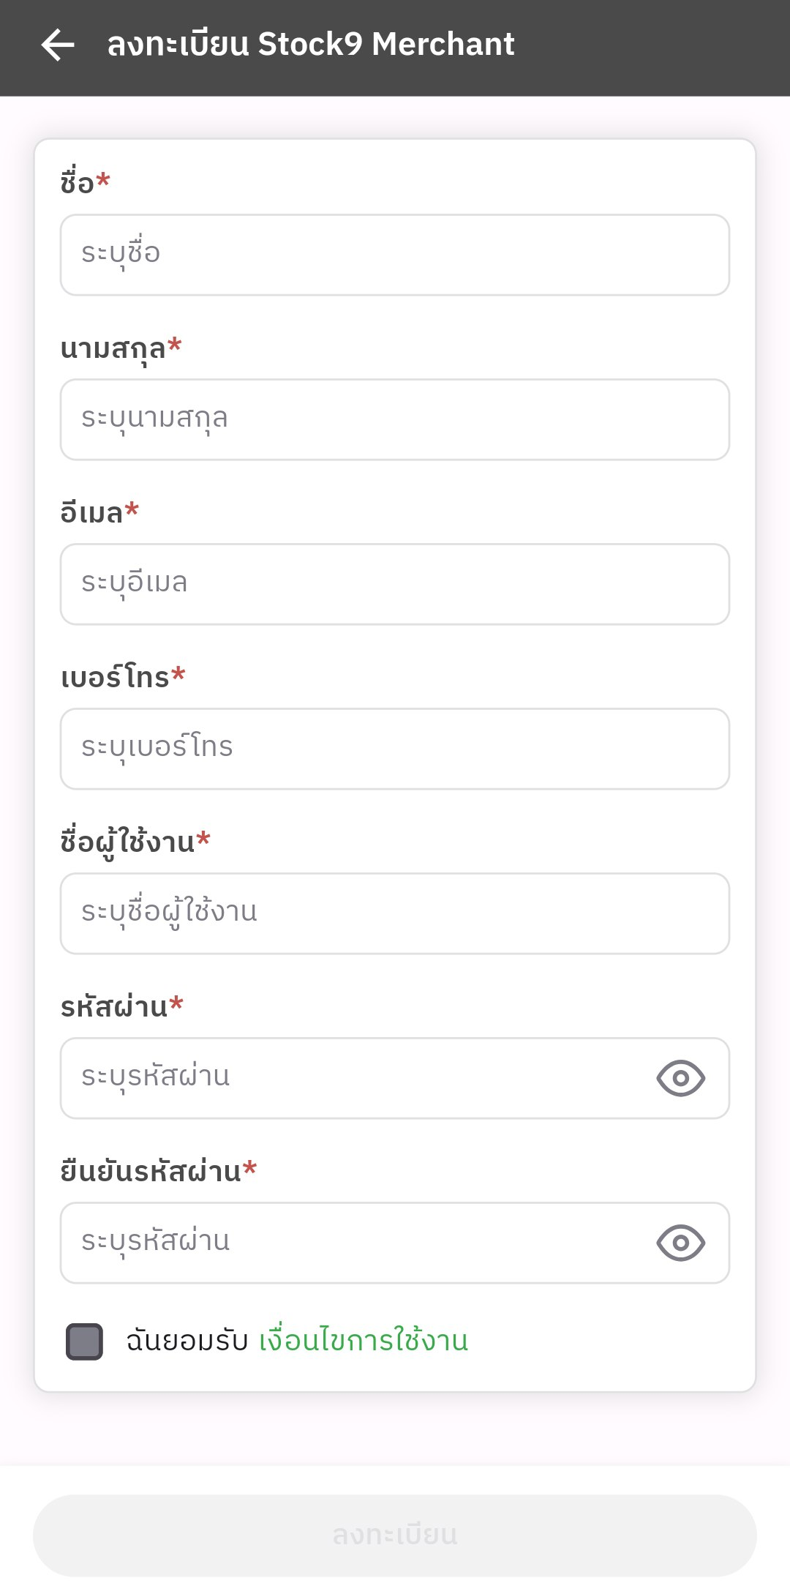Toggle eye icon in ยืนยันรหัสผ่าน field
The height and width of the screenshot is (1594, 790).
(680, 1243)
